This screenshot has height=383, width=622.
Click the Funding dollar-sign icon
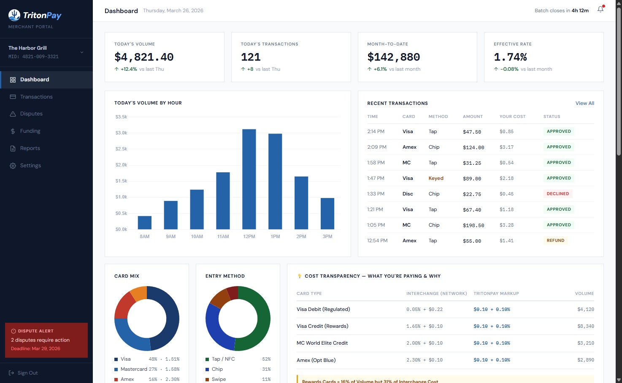[x=12, y=131]
